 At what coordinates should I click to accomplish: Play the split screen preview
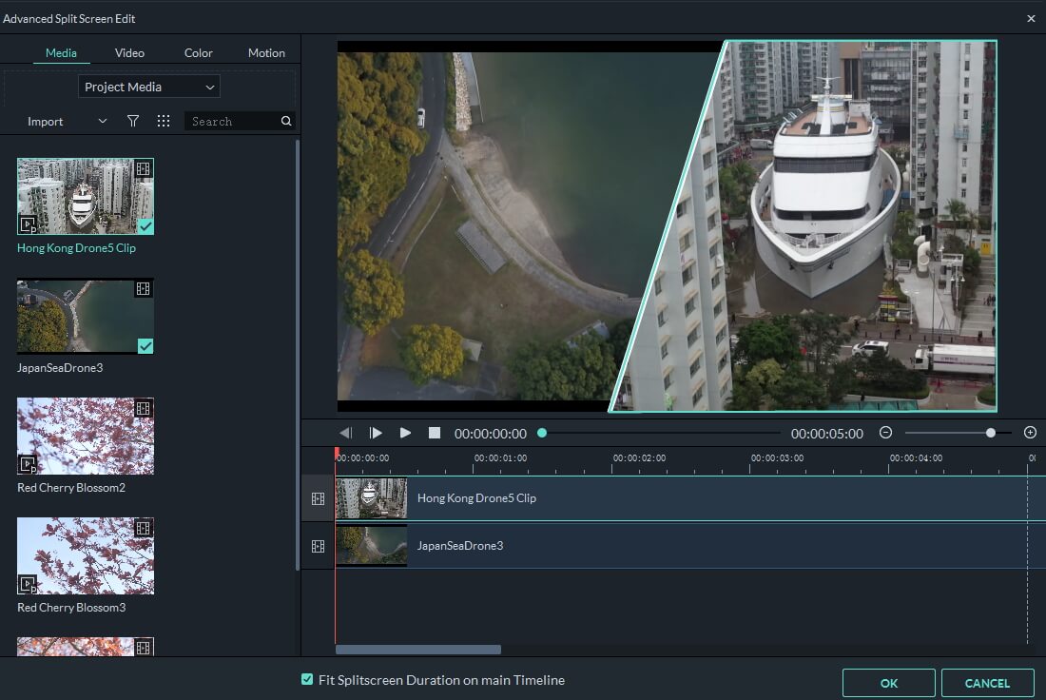point(405,433)
